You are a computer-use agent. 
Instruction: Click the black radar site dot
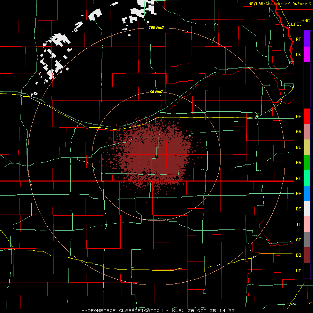click(x=157, y=156)
